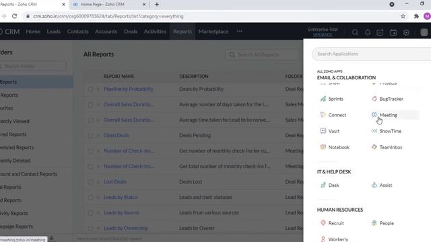Viewport: 431px width, 242px height.
Task: Open the Meeting app
Action: click(385, 115)
